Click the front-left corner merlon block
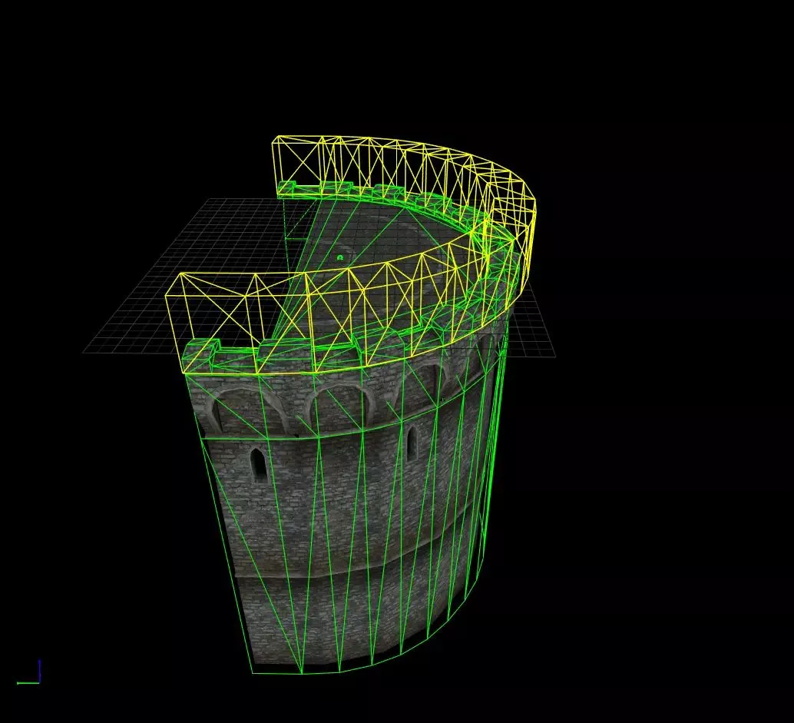 (x=201, y=355)
